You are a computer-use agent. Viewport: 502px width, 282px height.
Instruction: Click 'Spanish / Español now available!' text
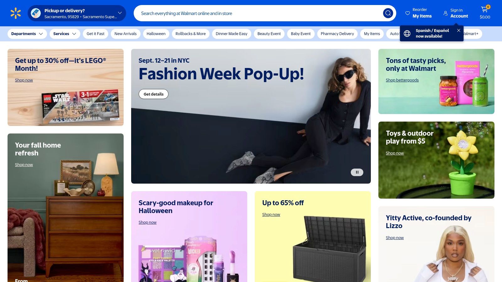[x=432, y=33]
